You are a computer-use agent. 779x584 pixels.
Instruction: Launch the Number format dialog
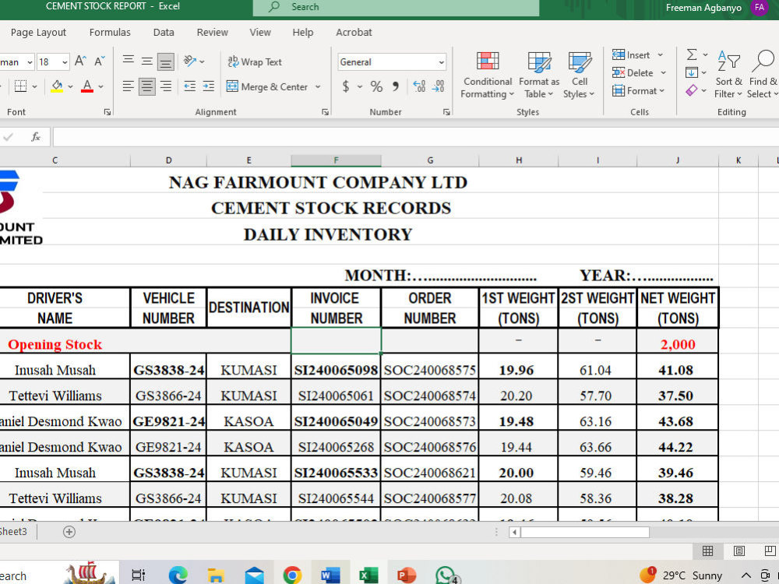point(446,112)
